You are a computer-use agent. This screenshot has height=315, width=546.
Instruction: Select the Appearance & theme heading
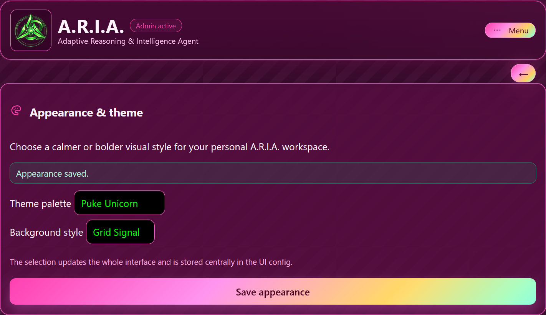[86, 113]
